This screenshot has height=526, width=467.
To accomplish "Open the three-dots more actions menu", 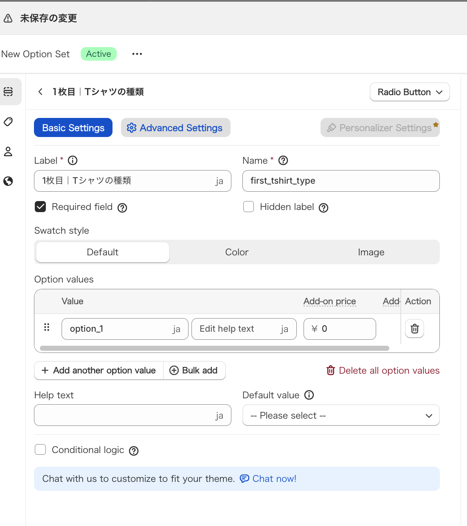I will pyautogui.click(x=137, y=54).
